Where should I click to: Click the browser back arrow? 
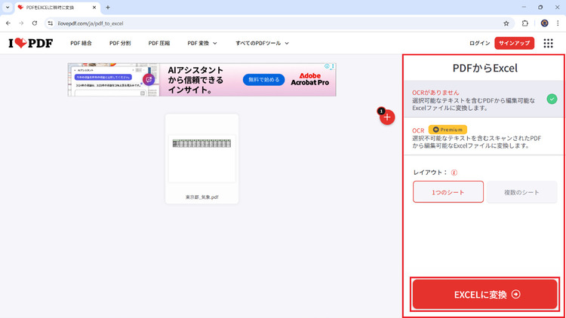point(8,23)
